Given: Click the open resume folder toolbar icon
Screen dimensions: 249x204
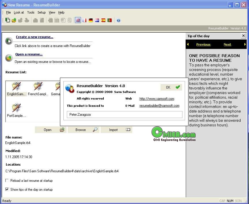Looking at the screenshot, I should pyautogui.click(x=14, y=20).
